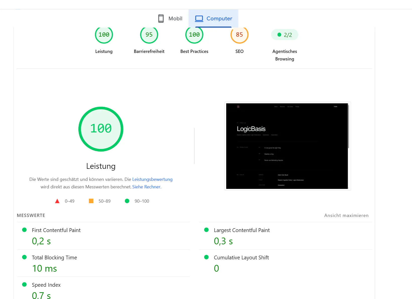Click the laptop icon beside Computer

pos(199,19)
